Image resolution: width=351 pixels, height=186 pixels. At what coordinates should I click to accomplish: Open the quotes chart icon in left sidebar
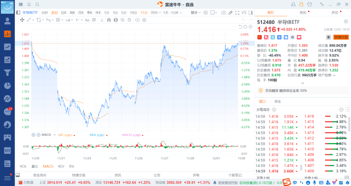click(7, 34)
